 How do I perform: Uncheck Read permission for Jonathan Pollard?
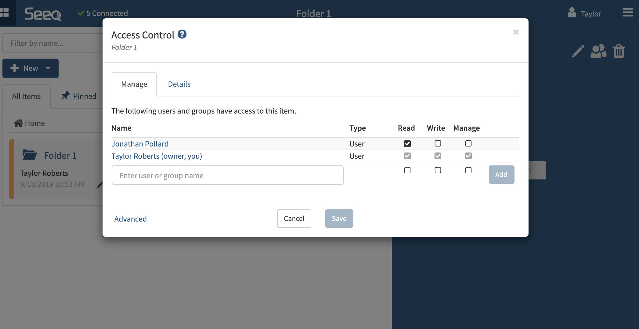[x=407, y=143]
